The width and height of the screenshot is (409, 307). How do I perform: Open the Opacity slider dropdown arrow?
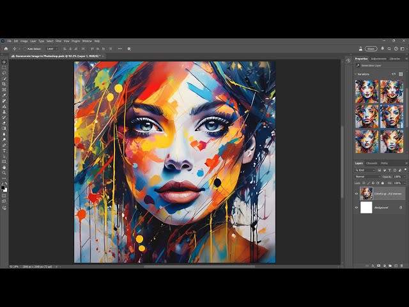tap(405, 177)
